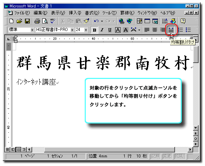Switch to Outline view button
The width and height of the screenshot is (205, 166).
tap(24, 149)
